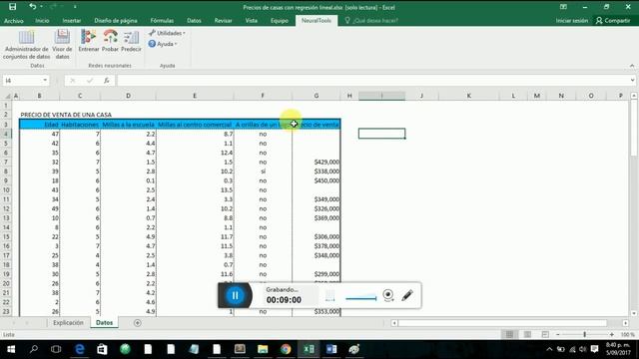Pause the screen recording
Image resolution: width=639 pixels, height=359 pixels.
click(236, 295)
